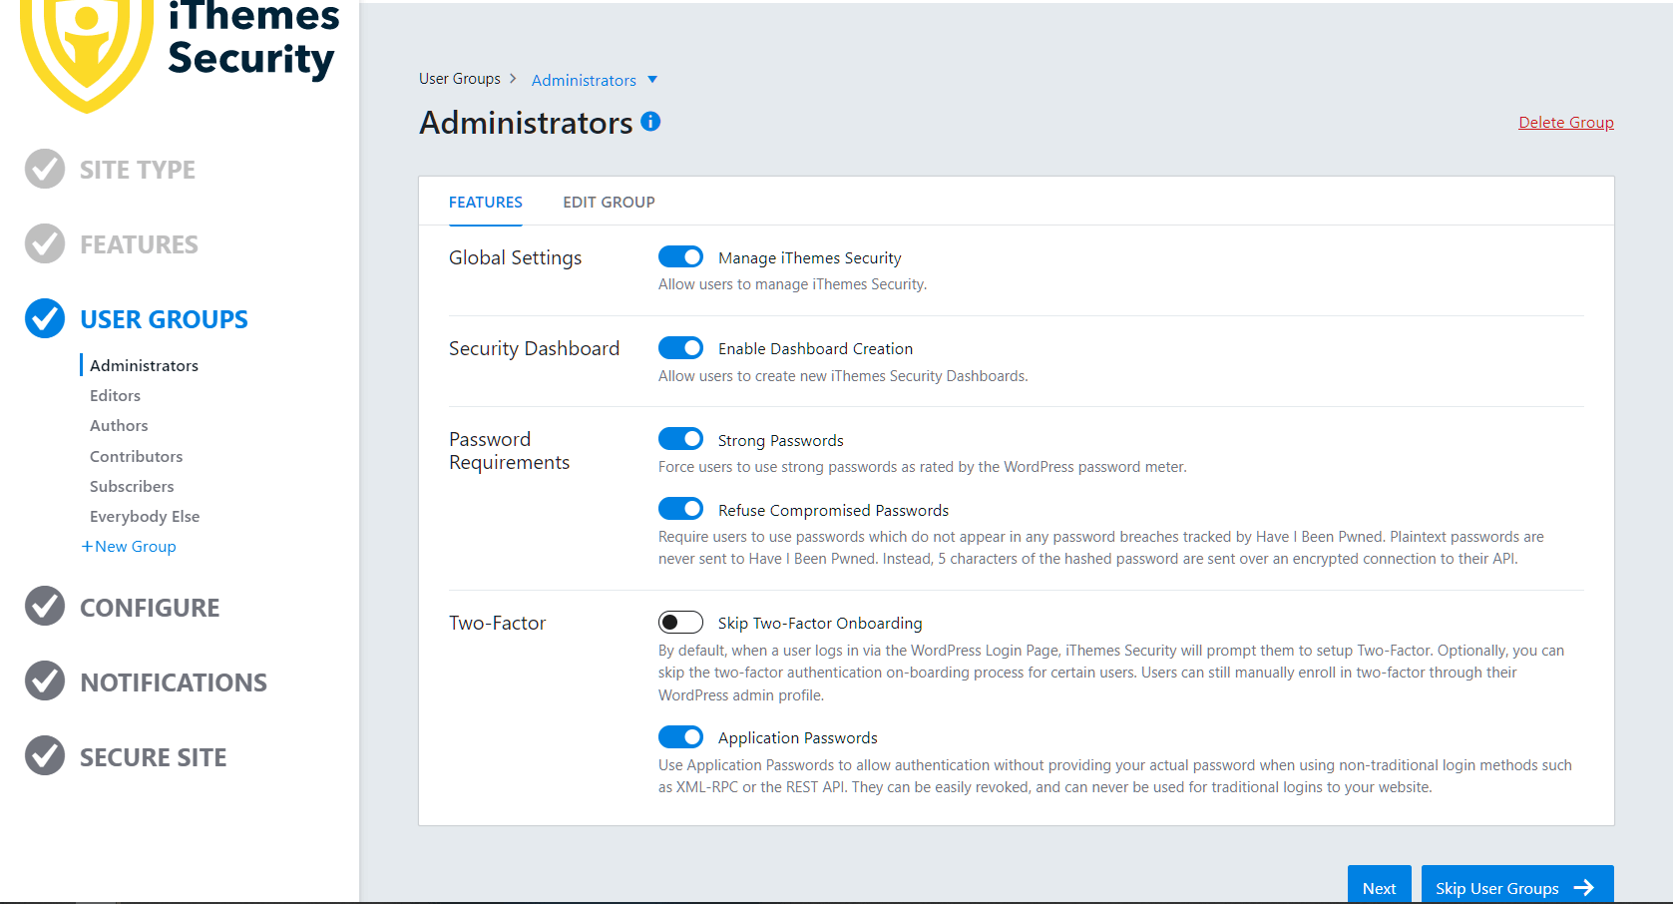Viewport: 1673px width, 904px height.
Task: Select Administrators group in sidebar
Action: pos(144,365)
